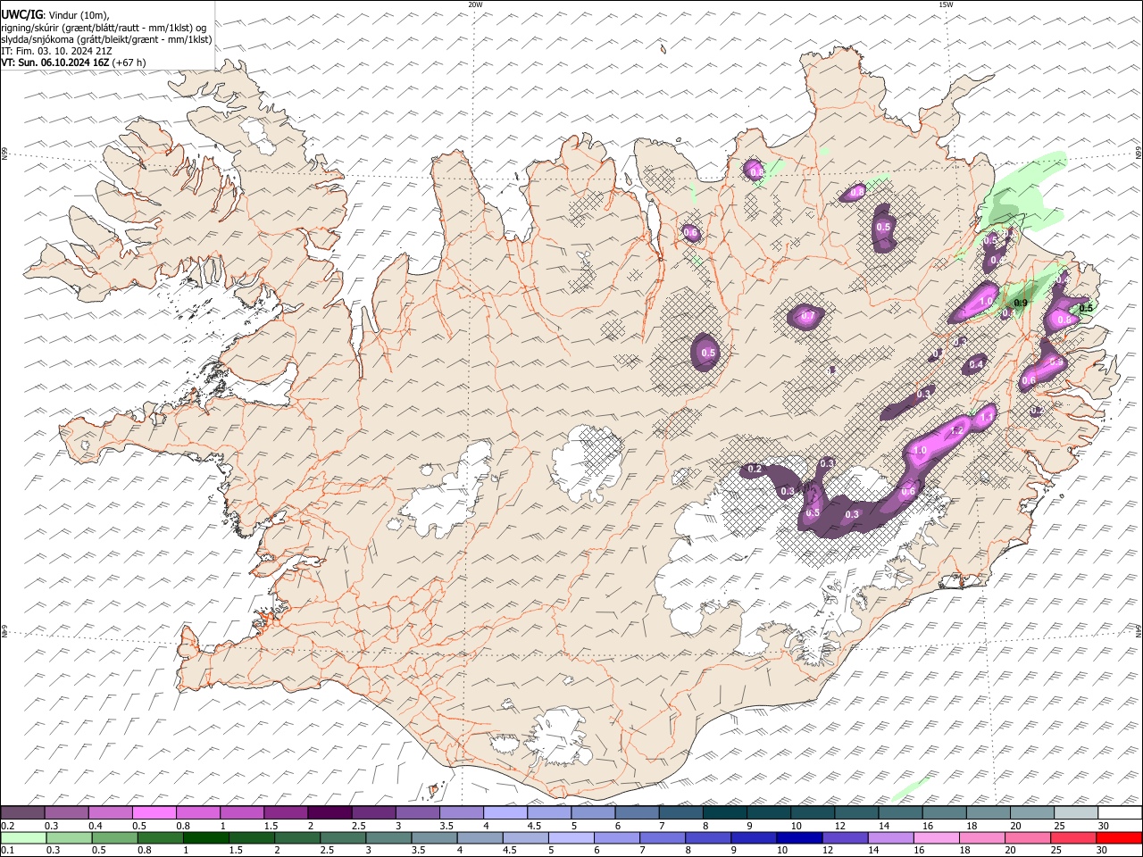Select the darkest purple swatch at 2 in upper legend

pyautogui.click(x=330, y=812)
